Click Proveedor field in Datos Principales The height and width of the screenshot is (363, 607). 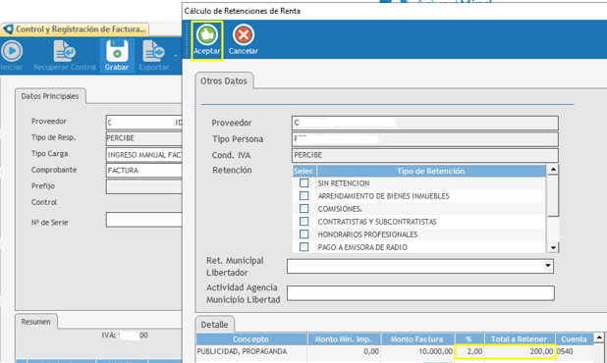pos(144,123)
